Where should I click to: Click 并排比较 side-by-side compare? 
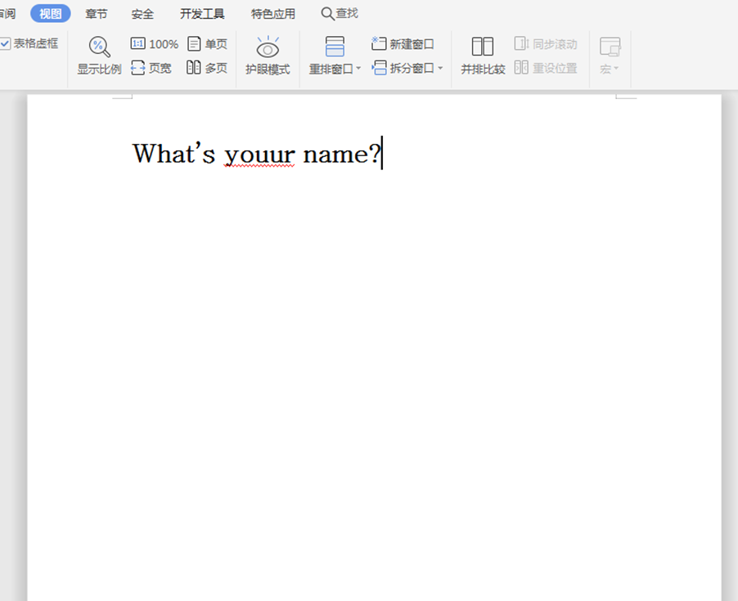(x=483, y=56)
